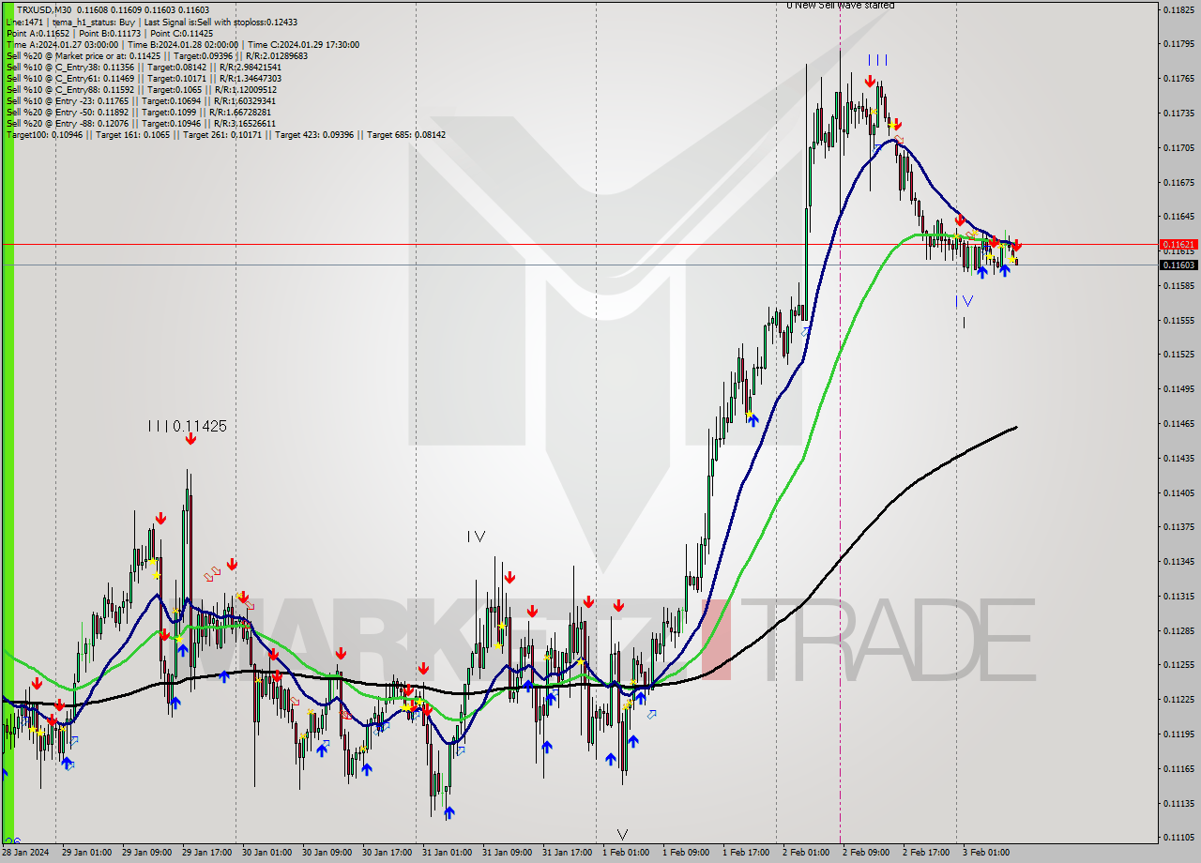Click the '1 Feb 17:00' time label
The width and height of the screenshot is (1201, 863).
click(x=746, y=853)
